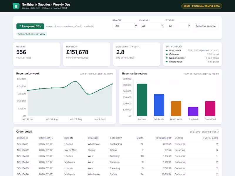Click the Revenue by region chart title
Screen dimensions: 235x176
135,74
